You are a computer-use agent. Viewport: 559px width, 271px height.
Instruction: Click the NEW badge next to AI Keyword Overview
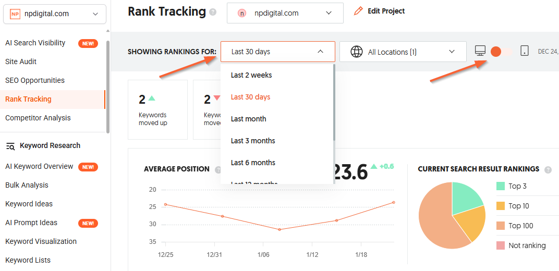[88, 167]
